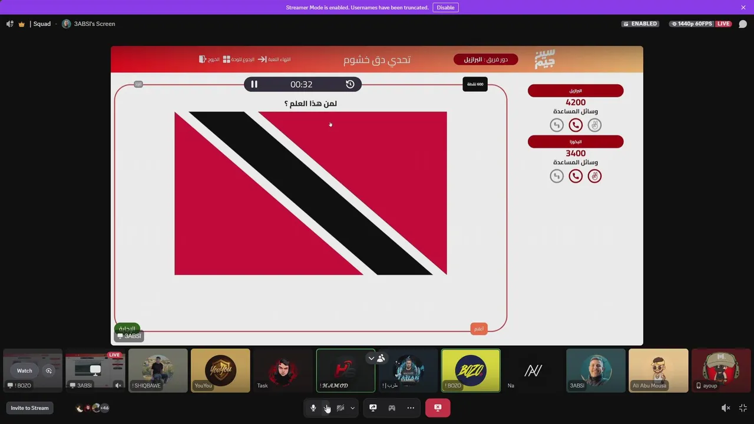Unmute 3ABSI's stream tile audio
The height and width of the screenshot is (424, 754).
point(118,386)
